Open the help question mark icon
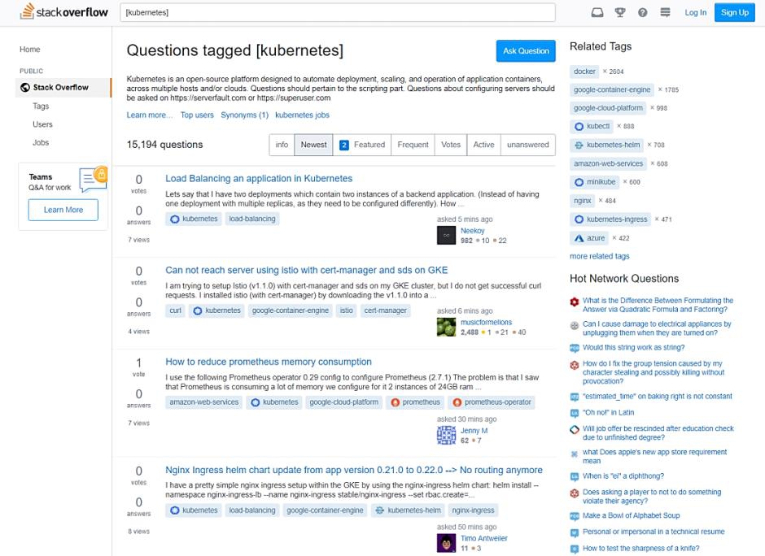The width and height of the screenshot is (765, 556). [643, 12]
